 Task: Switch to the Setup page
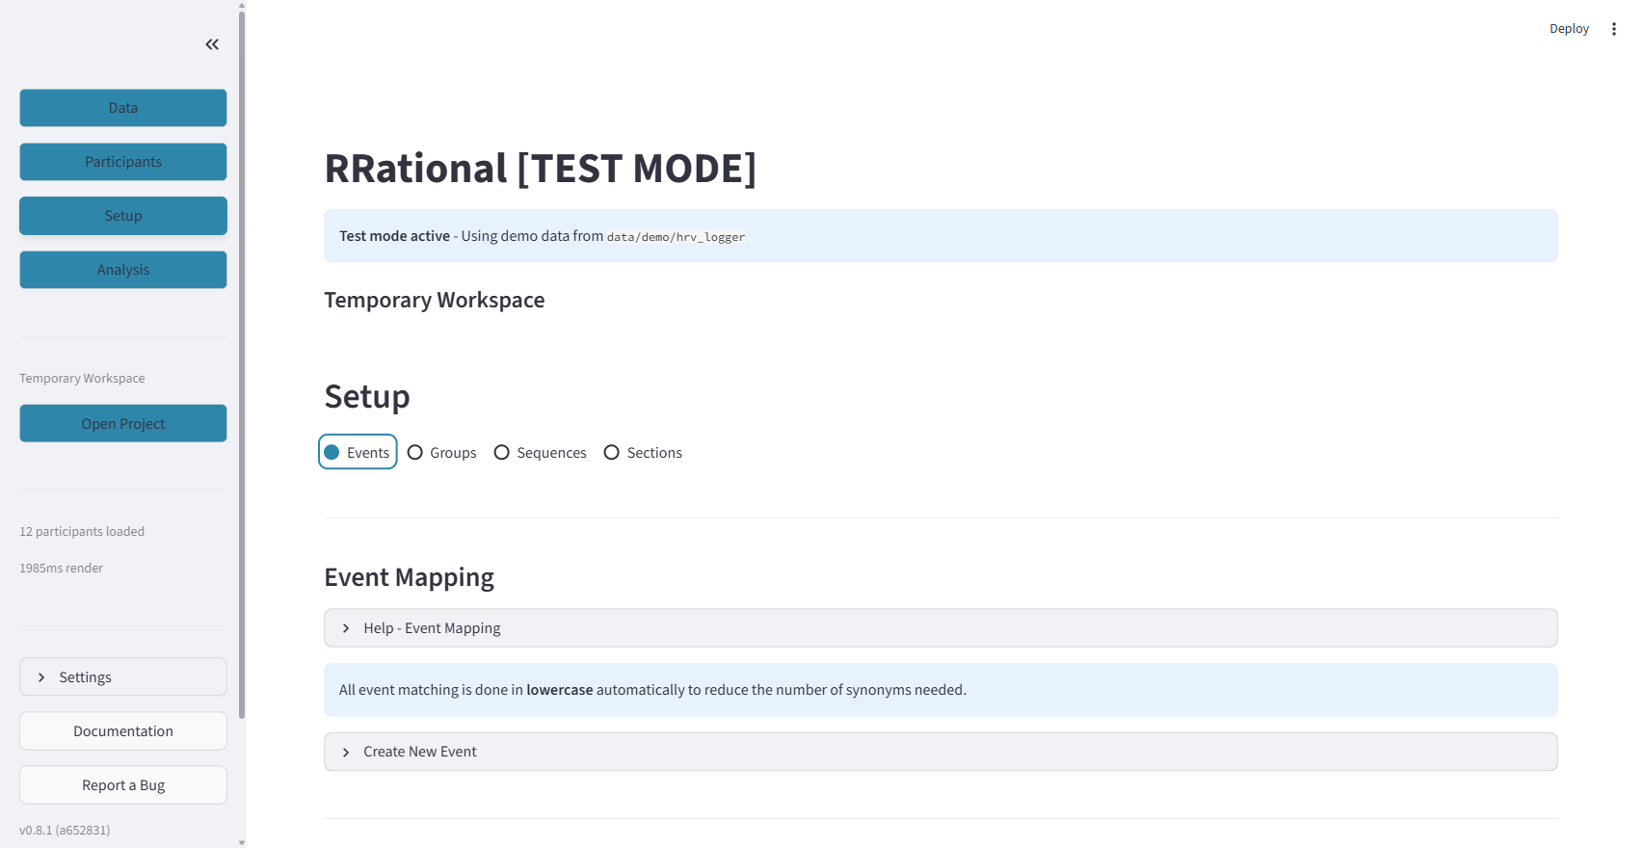tap(123, 216)
